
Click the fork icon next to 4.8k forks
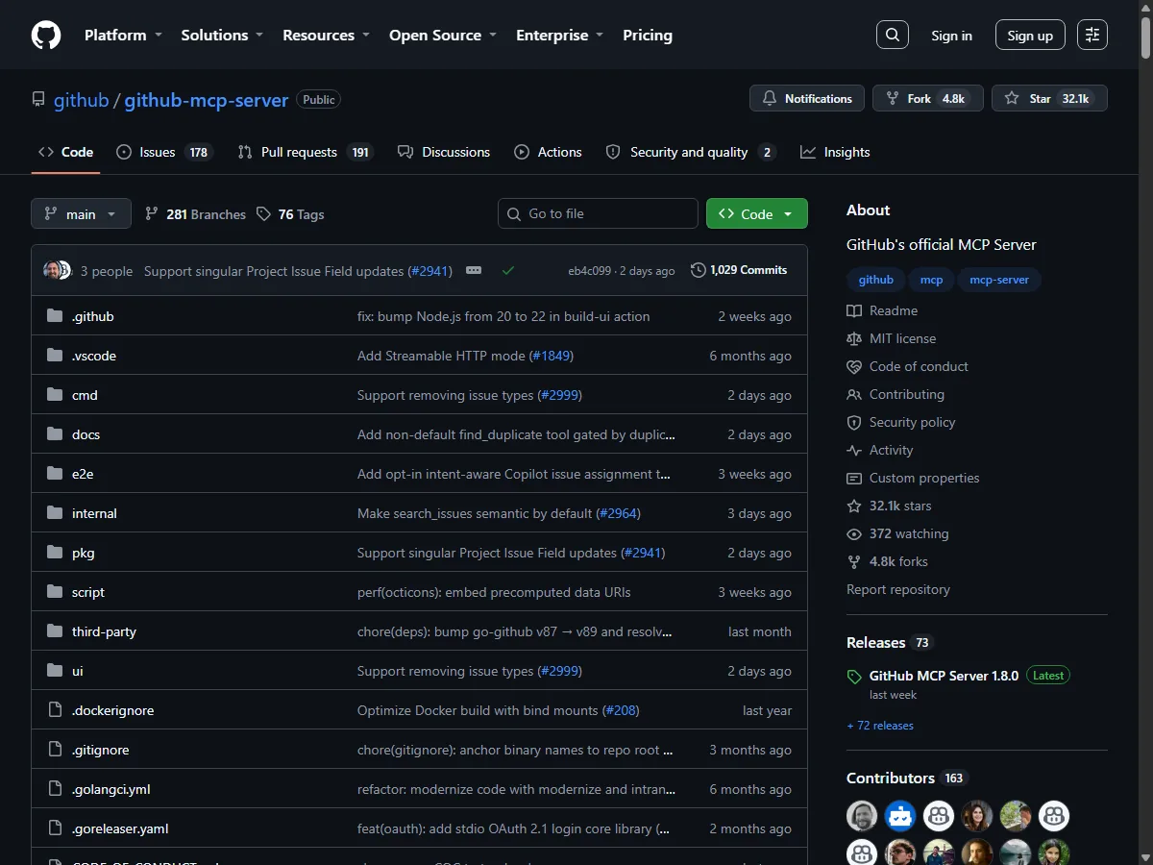(x=854, y=561)
